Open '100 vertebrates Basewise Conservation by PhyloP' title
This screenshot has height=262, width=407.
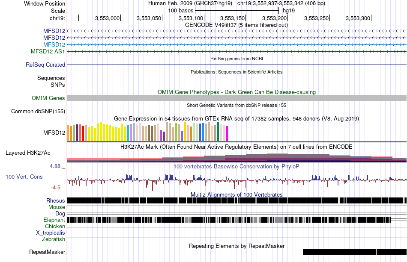pos(236,166)
